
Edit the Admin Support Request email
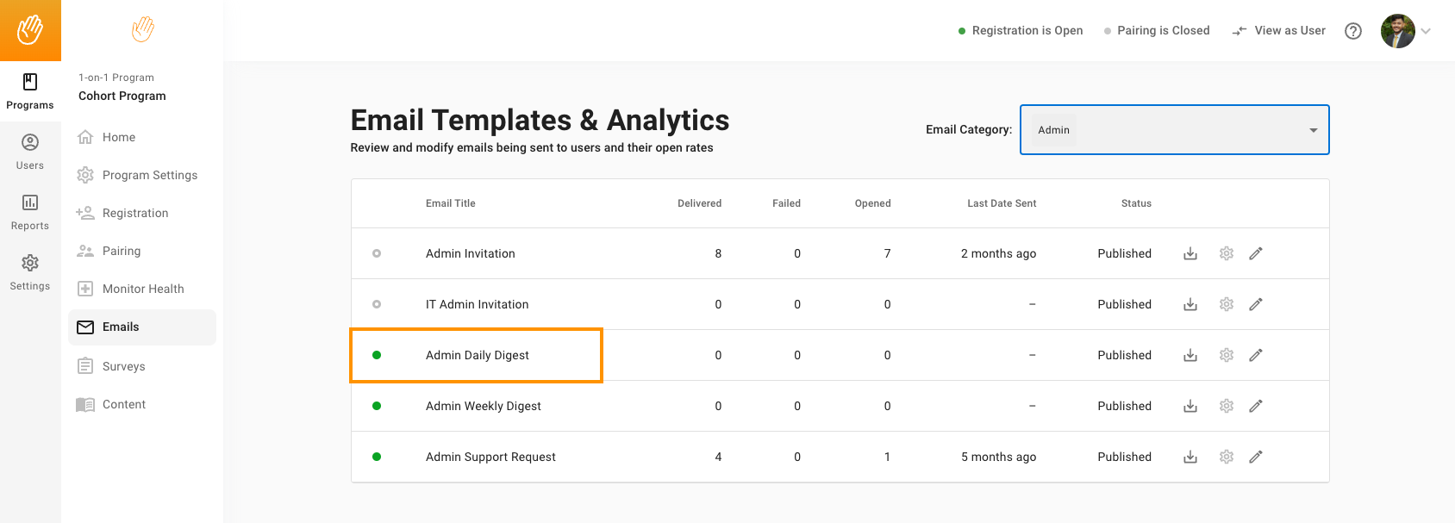pyautogui.click(x=1256, y=457)
